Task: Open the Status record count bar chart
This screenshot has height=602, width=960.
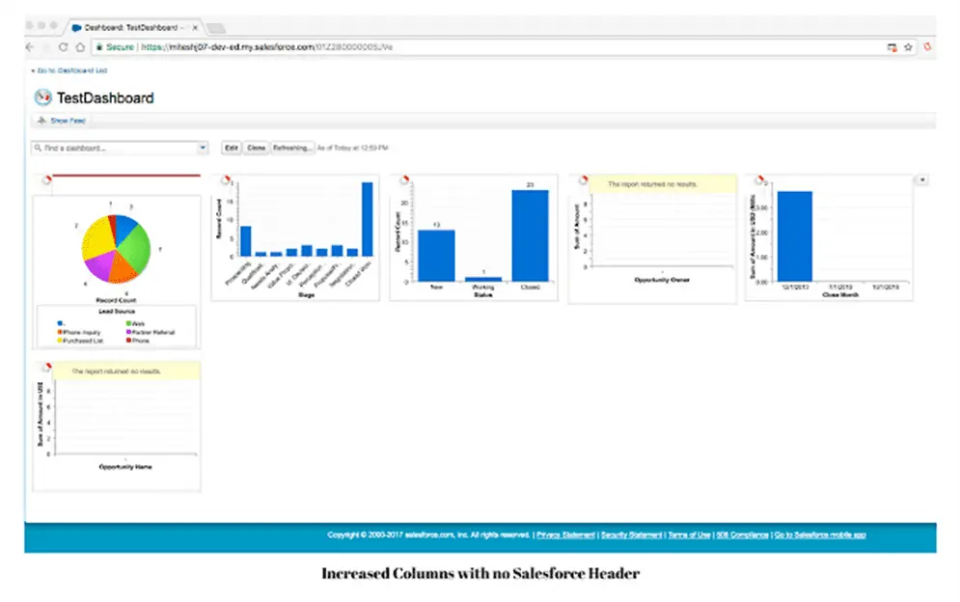Action: pos(474,237)
